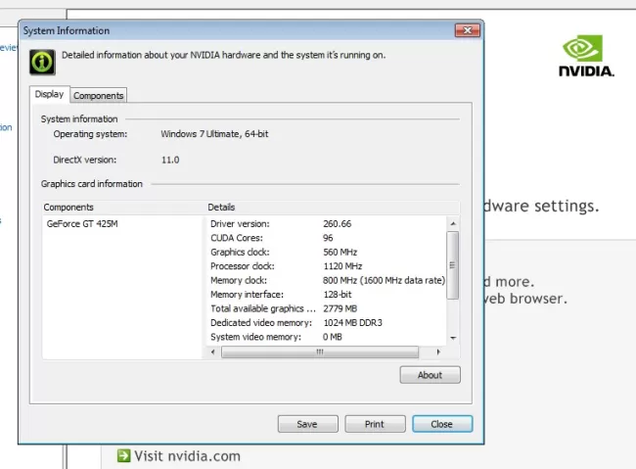Click the Print button
This screenshot has width=636, height=469.
[374, 424]
